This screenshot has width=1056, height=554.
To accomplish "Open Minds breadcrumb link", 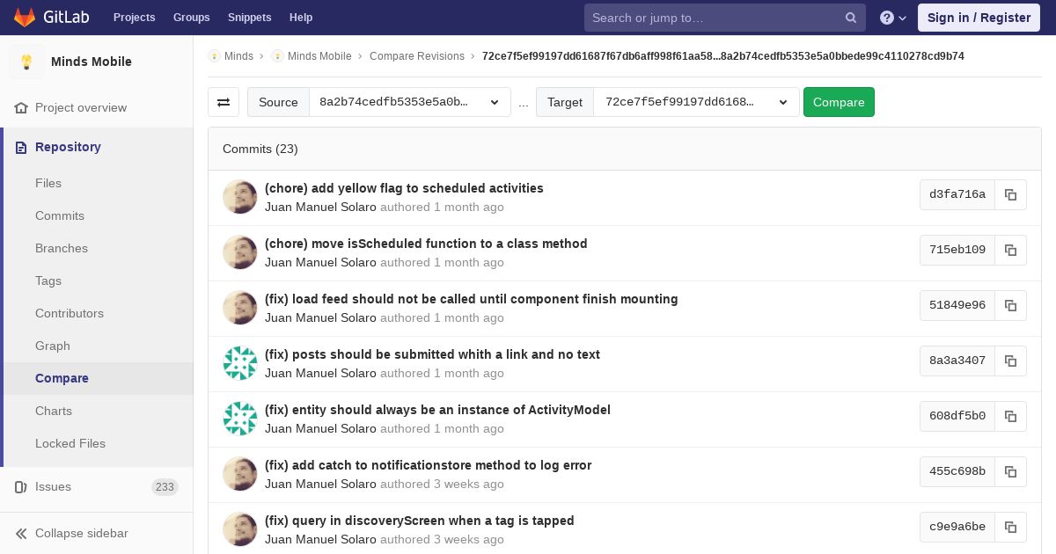I will tap(238, 55).
